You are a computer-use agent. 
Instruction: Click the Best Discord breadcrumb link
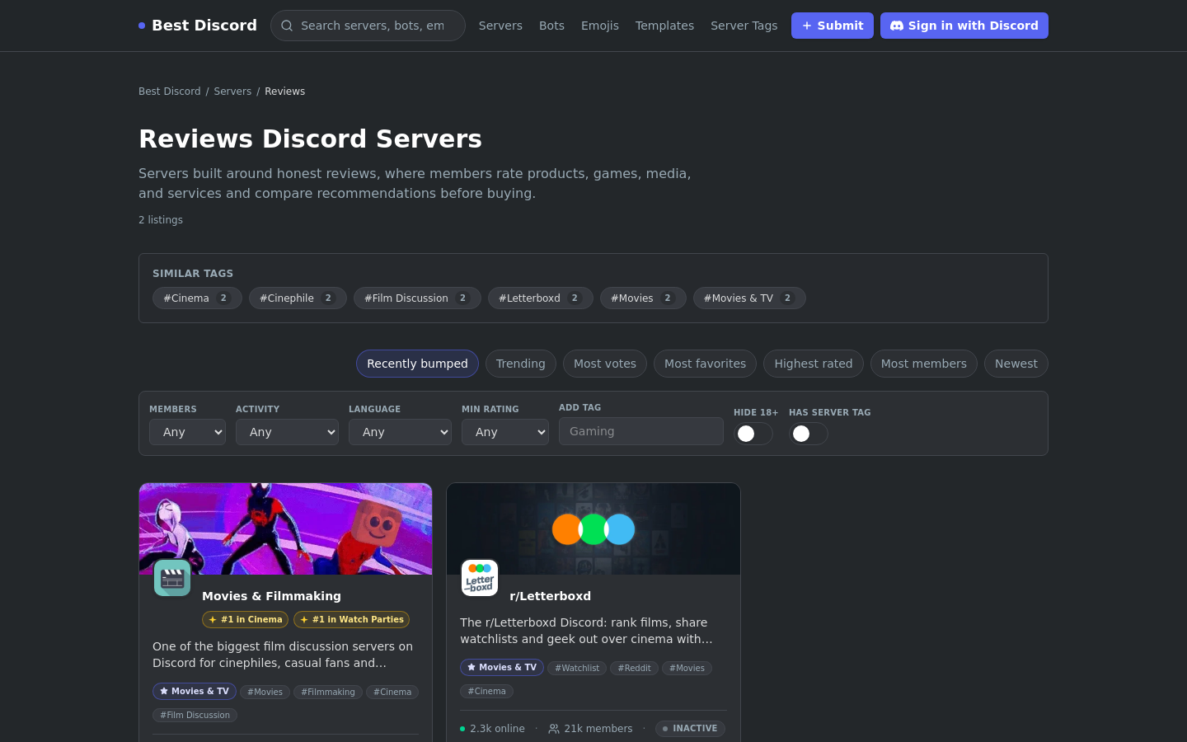(170, 92)
